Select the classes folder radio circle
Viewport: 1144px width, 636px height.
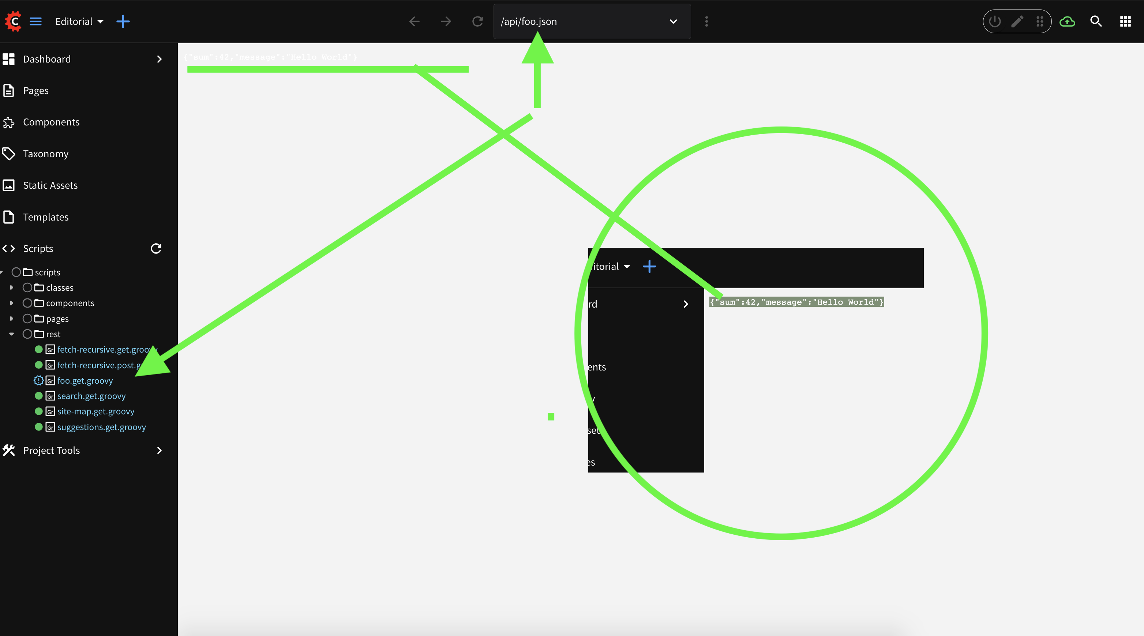tap(27, 287)
